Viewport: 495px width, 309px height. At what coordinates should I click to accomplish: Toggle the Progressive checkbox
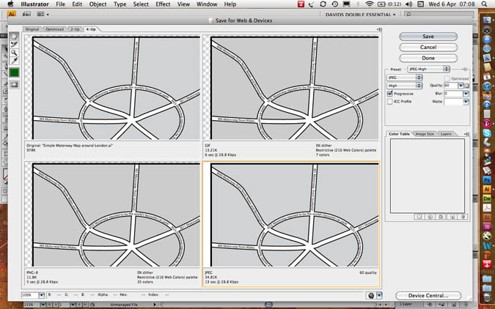pos(390,94)
